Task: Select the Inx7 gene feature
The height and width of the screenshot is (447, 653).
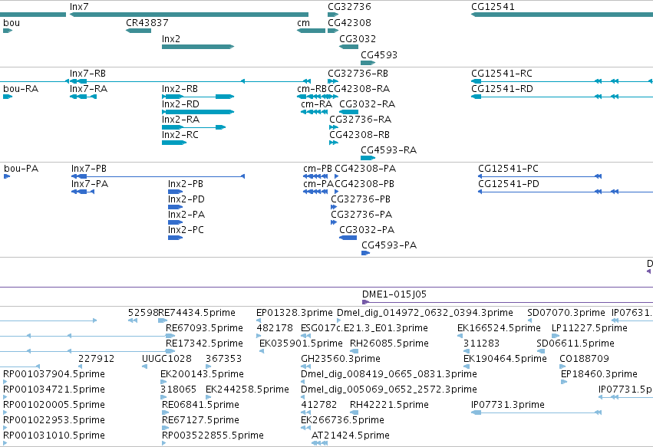Action: tap(189, 15)
